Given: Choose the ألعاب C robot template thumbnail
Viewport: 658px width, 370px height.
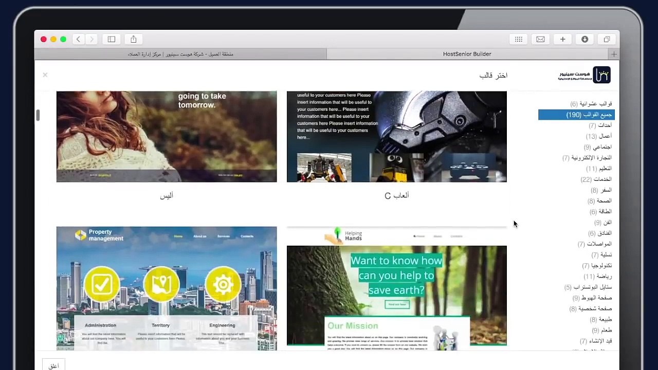Looking at the screenshot, I should 397,137.
